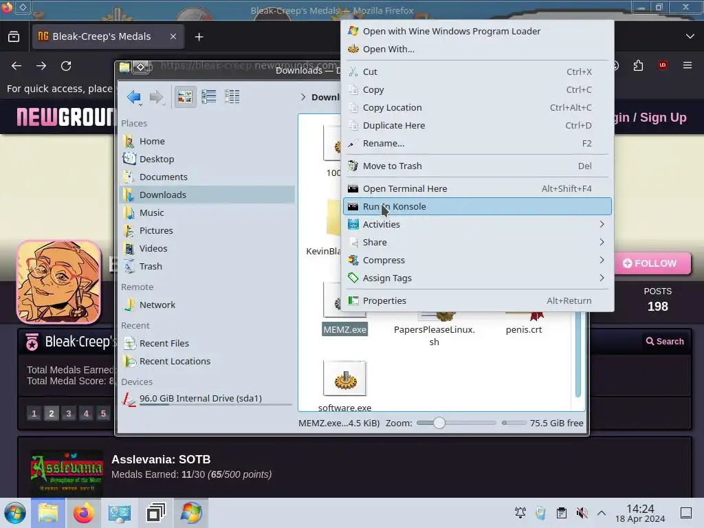Open Firefox from the taskbar

(83, 513)
